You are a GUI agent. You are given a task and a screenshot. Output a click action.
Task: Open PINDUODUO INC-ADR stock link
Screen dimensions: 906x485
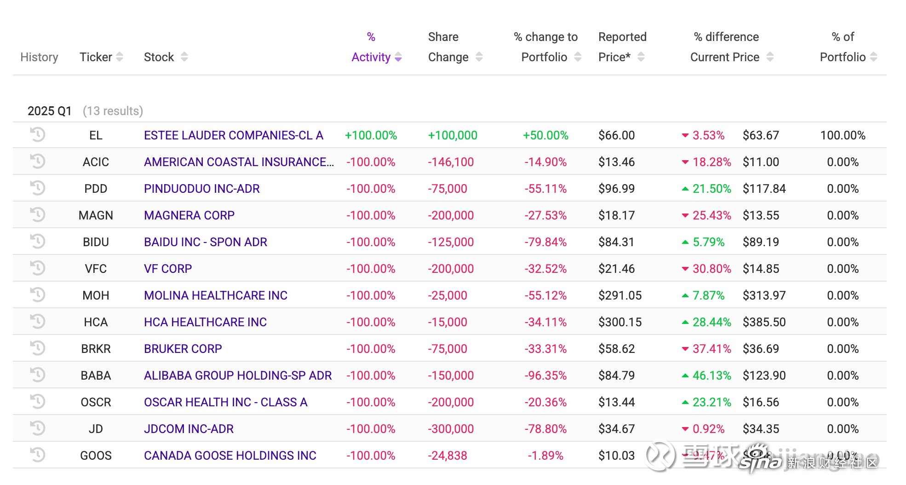tap(202, 189)
